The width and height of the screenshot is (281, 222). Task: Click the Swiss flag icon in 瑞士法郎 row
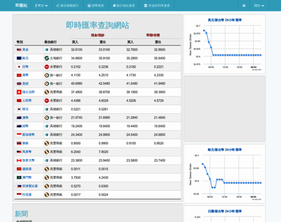coord(19,92)
